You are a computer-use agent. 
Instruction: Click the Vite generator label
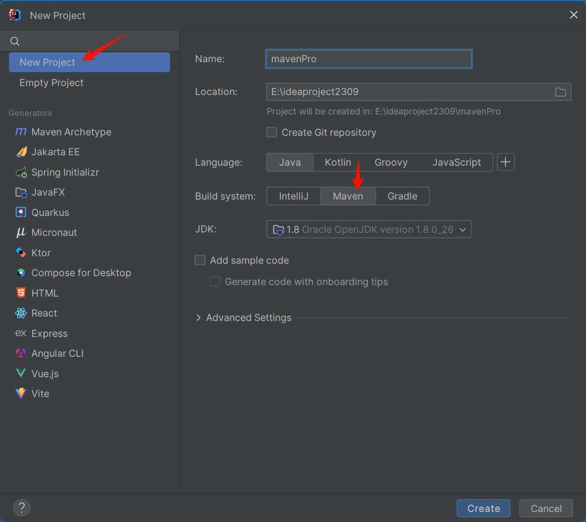click(x=40, y=394)
